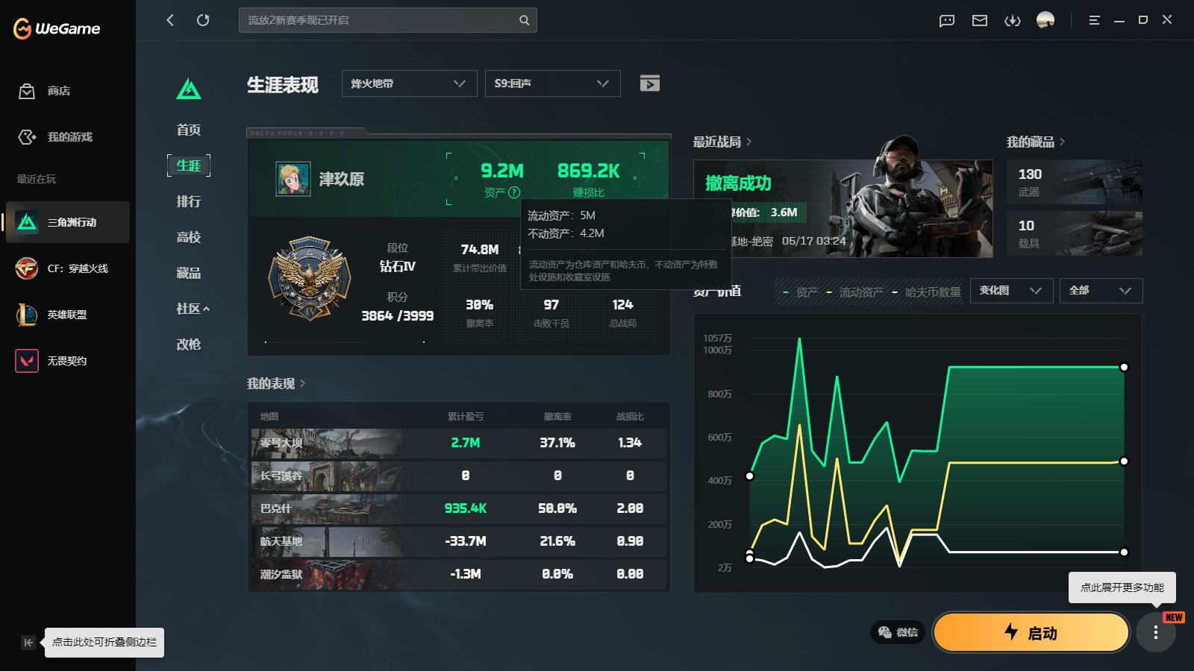1194x671 pixels.
Task: Select 三角洲行动 in recent games
Action: (68, 222)
